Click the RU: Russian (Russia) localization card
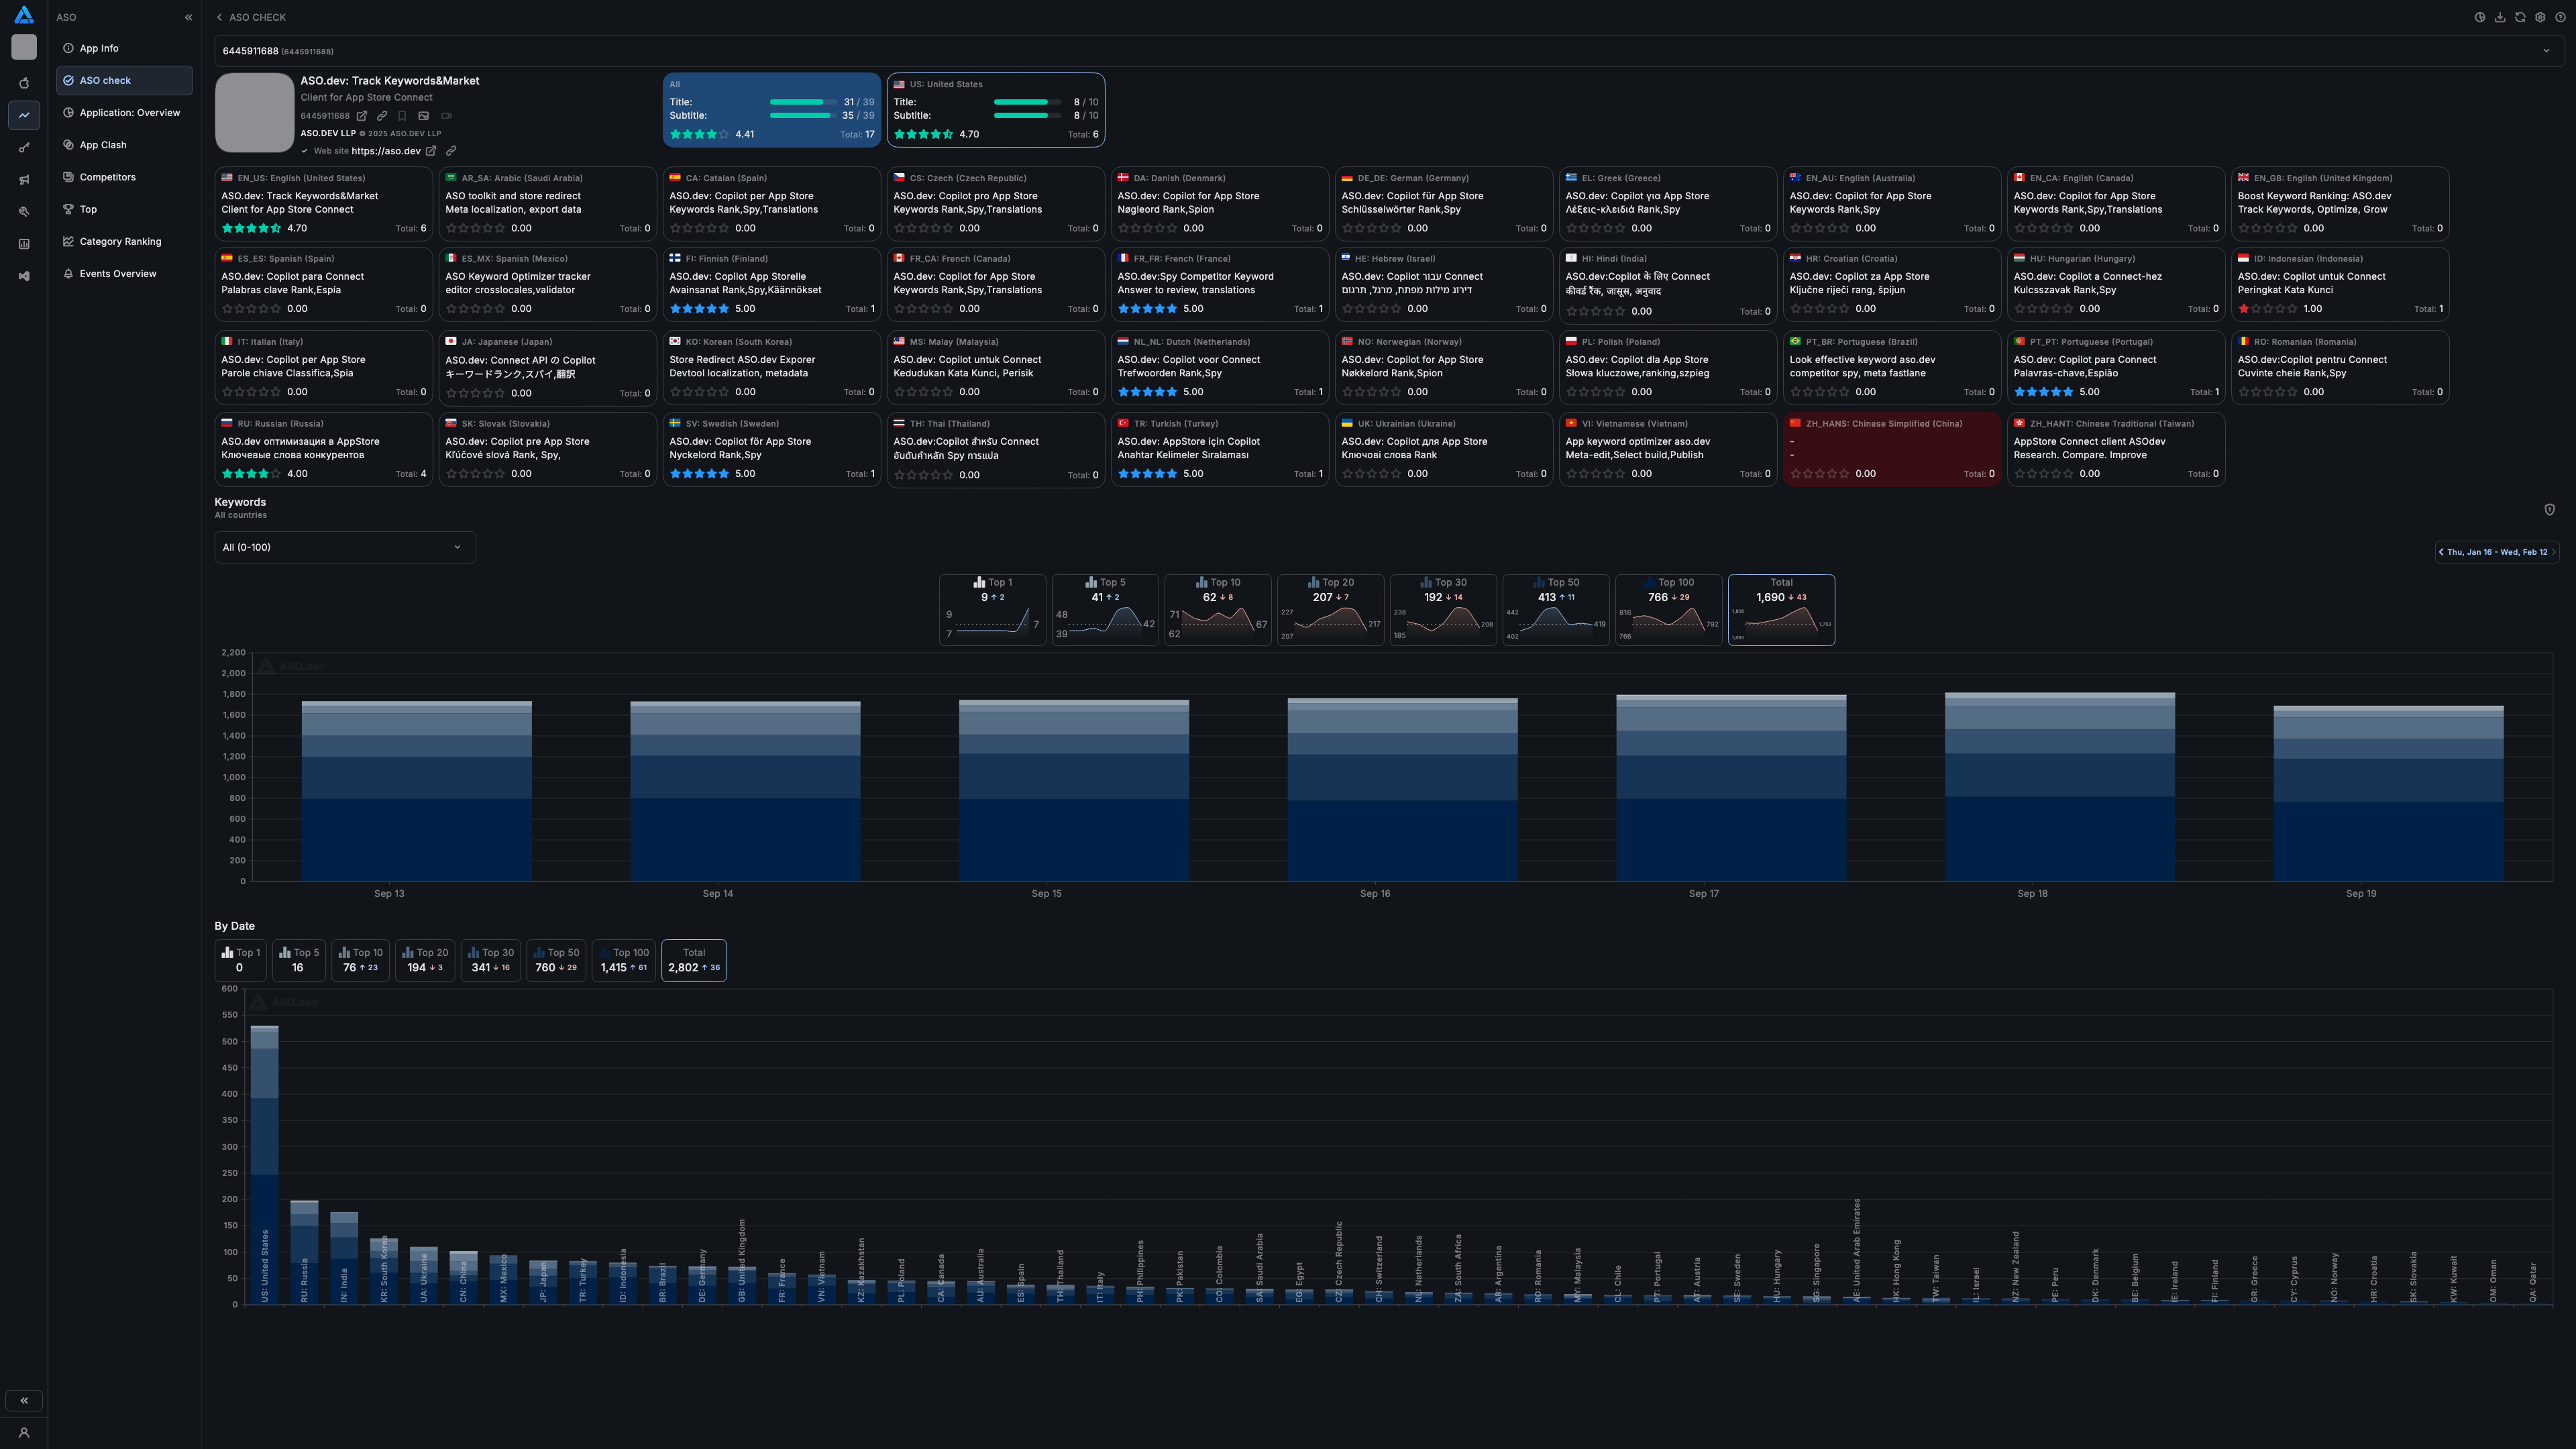This screenshot has width=2576, height=1449. 323,449
